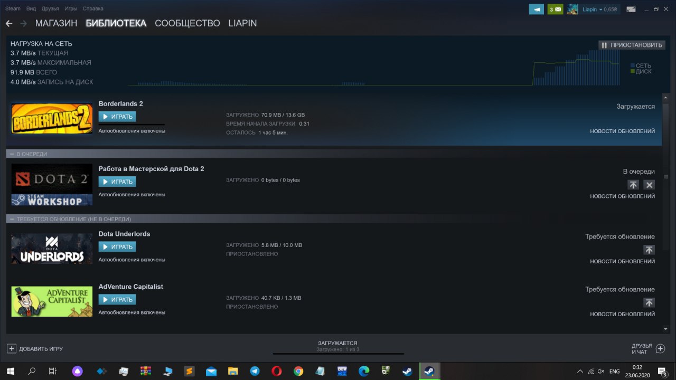Pause downloads with ПРИОСТАНОВИТЬ

click(632, 45)
